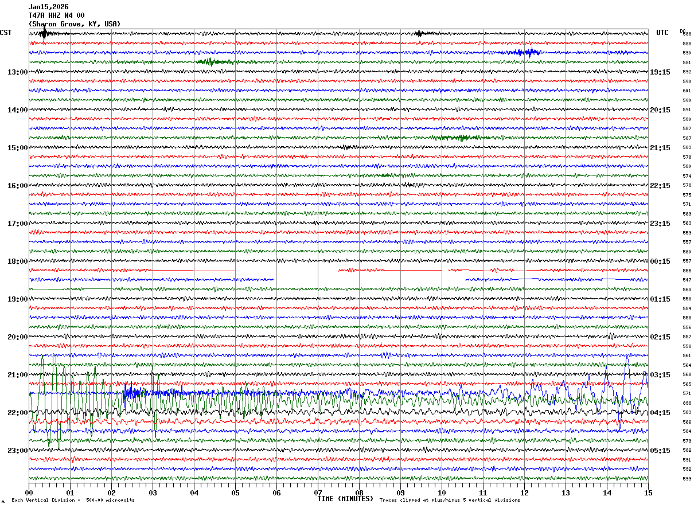Screen dimensions: 694x508
Task: Click the TIME (MINUTES) axis title
Action: pyautogui.click(x=345, y=499)
